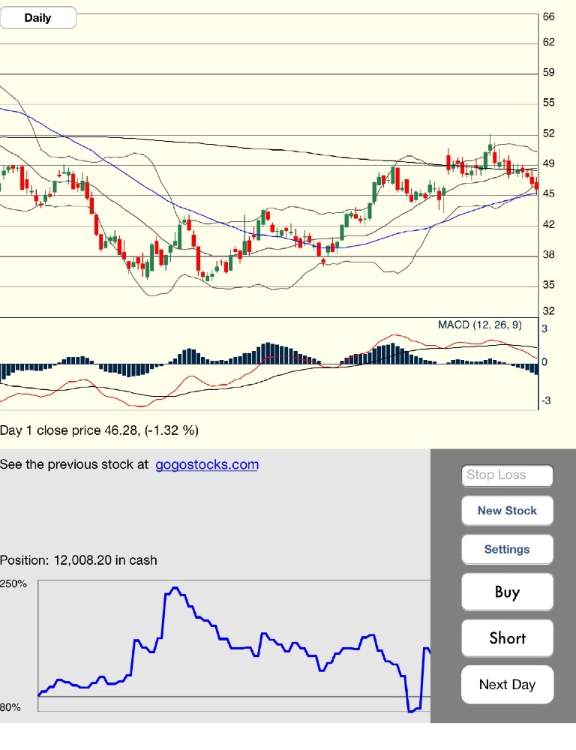The width and height of the screenshot is (576, 750).
Task: Click 'See the previous stock at' text
Action: coord(74,464)
